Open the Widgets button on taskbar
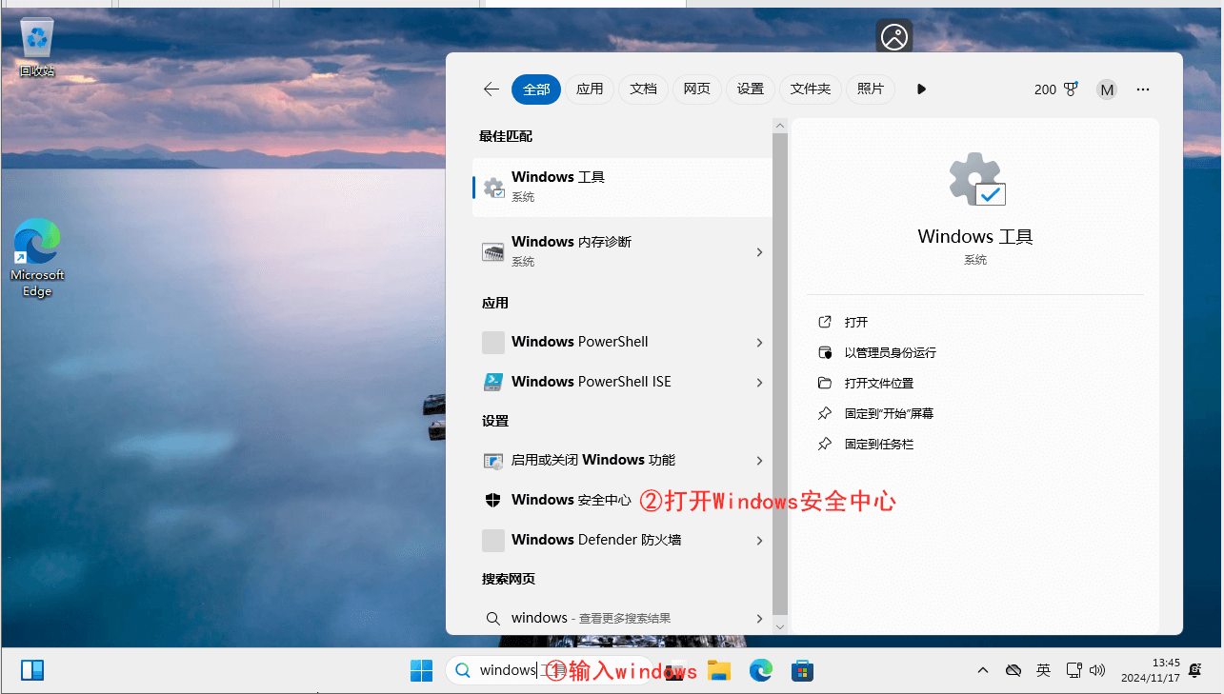 32,671
